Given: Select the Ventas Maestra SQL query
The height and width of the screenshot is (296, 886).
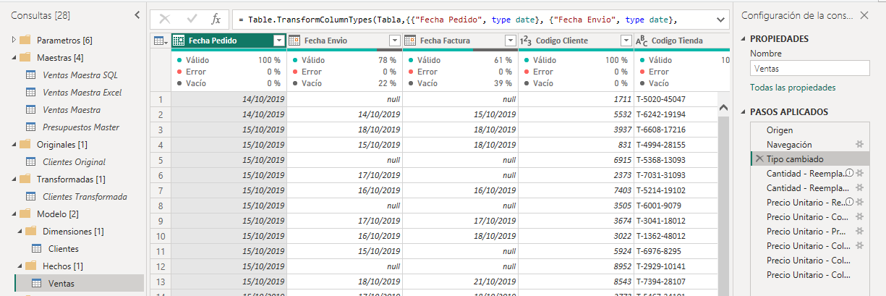Looking at the screenshot, I should (80, 75).
